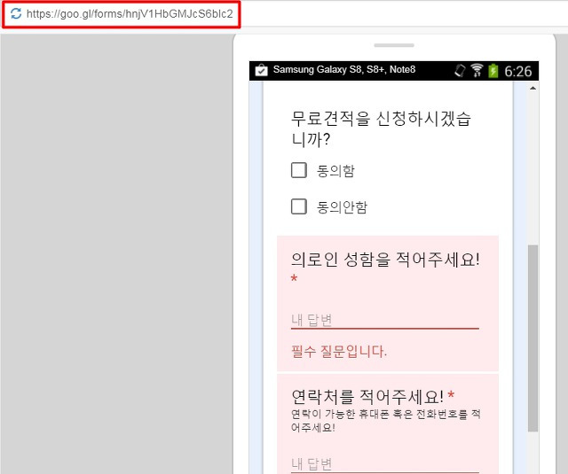Click the 동의안함 label text
The width and height of the screenshot is (568, 474).
[342, 206]
